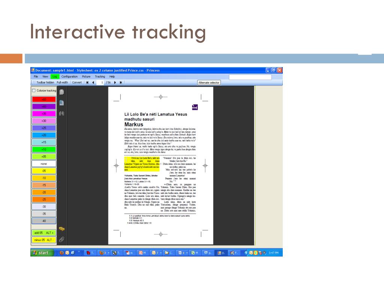Image resolution: width=384 pixels, height=288 pixels.
Task: Open the green Log menu
Action: click(55, 76)
